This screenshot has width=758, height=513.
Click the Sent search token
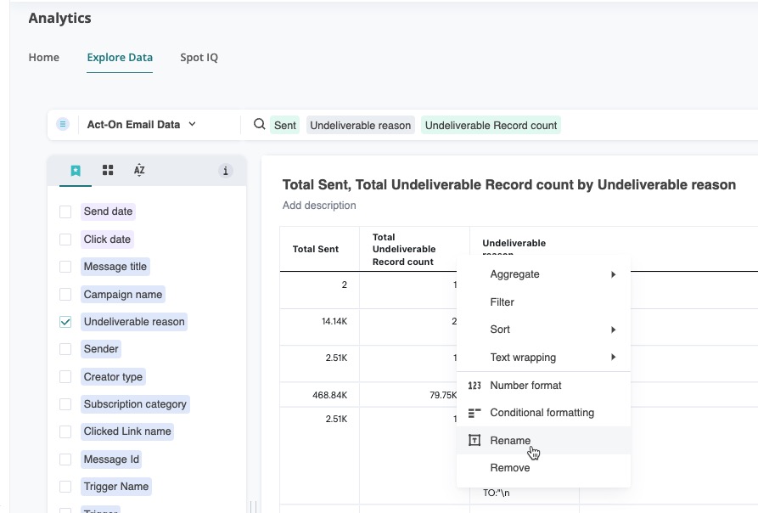coord(284,125)
